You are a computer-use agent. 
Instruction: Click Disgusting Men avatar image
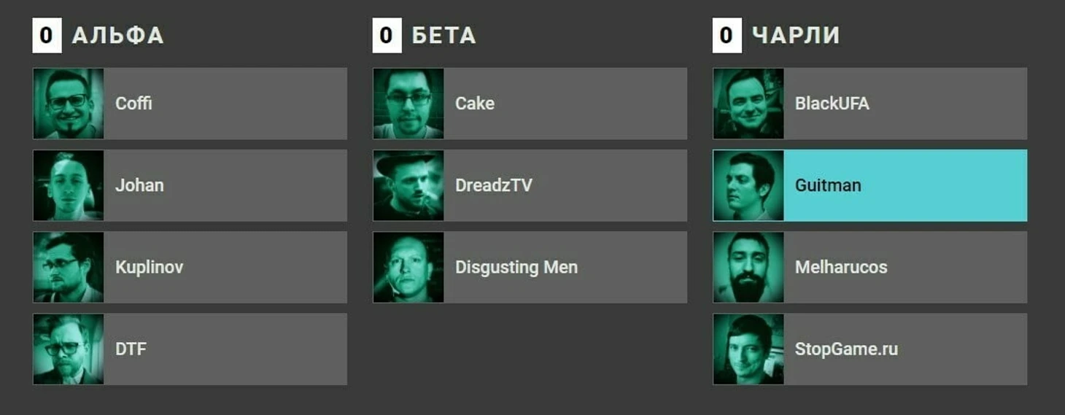[408, 267]
